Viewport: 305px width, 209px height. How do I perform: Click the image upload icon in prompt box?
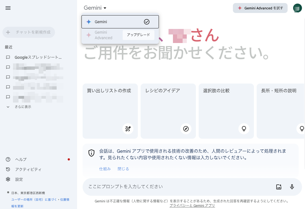[279, 187]
